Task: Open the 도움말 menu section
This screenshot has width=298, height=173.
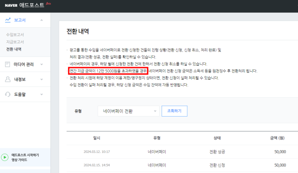Action: (x=25, y=94)
